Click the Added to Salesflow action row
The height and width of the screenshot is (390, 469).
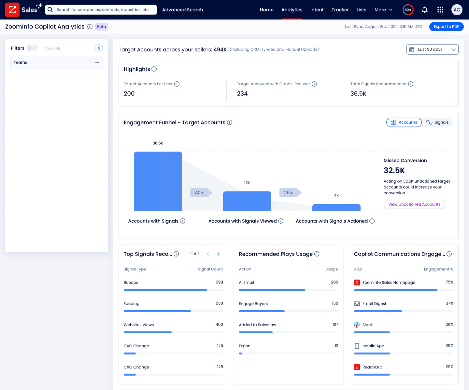click(289, 328)
